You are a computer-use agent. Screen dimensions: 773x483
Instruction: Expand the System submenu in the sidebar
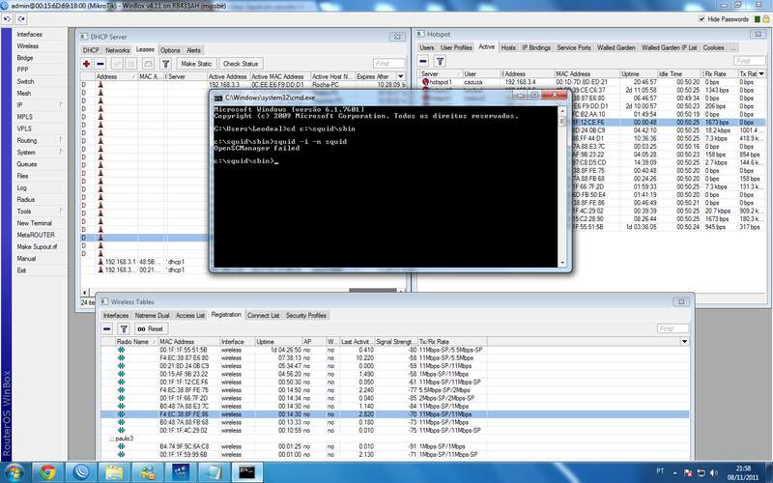pos(61,152)
